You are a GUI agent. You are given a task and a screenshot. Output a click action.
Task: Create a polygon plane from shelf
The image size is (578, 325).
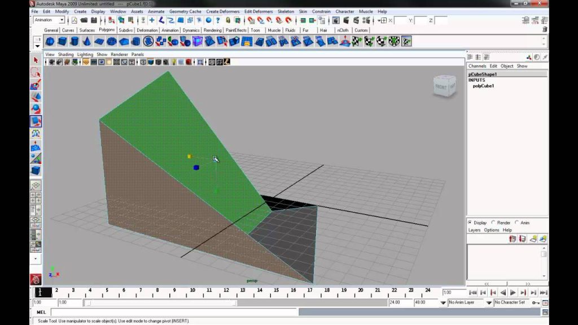tap(99, 41)
